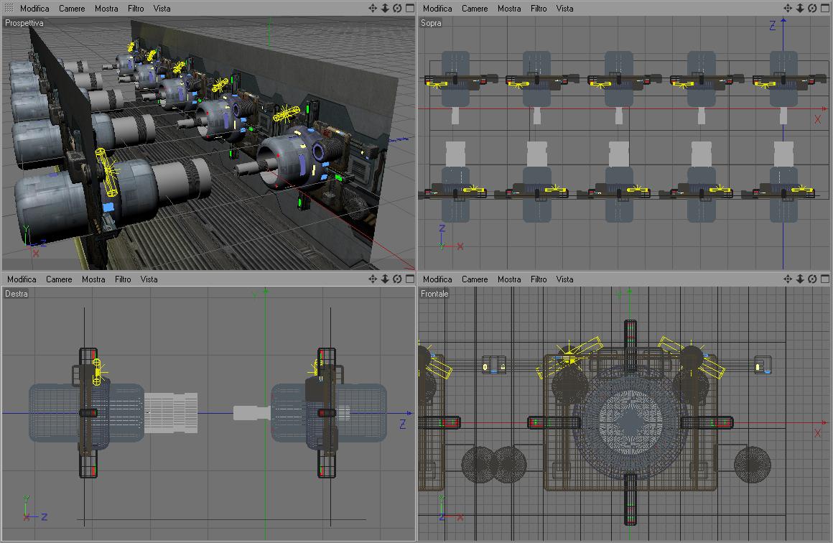Image resolution: width=833 pixels, height=543 pixels.
Task: Click the rotate-camera icon in Frontale viewport
Action: (812, 279)
